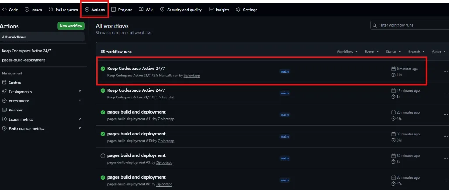Open the Pull requests tab
449x190 pixels.
click(63, 10)
